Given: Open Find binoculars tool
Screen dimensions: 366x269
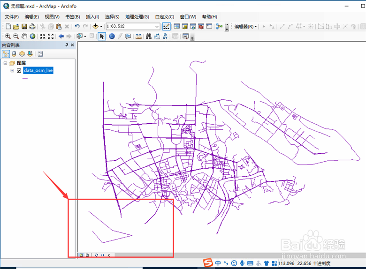Looking at the screenshot, I should coord(148,37).
